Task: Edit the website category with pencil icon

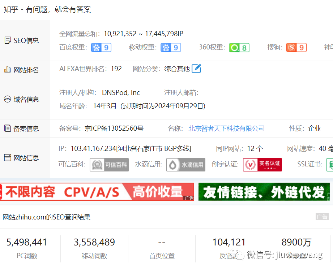Action: pos(196,69)
